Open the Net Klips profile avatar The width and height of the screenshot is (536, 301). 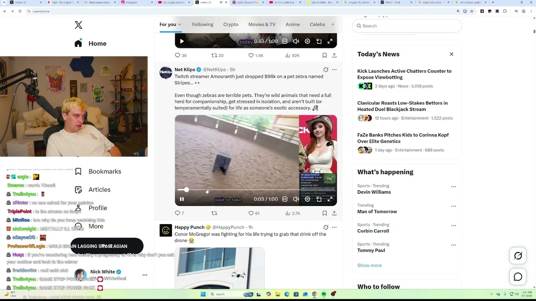click(166, 73)
